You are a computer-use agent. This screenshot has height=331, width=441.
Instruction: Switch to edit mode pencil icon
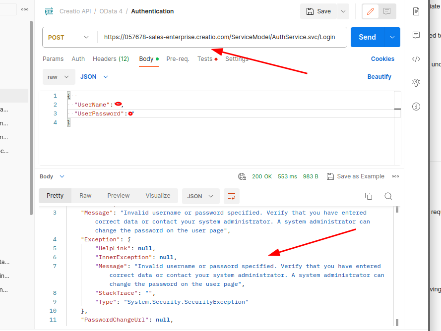pos(371,11)
